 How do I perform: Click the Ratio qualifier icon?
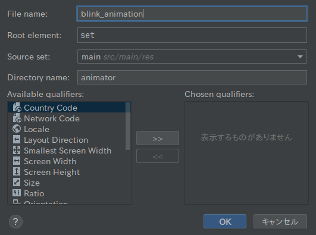click(x=17, y=193)
